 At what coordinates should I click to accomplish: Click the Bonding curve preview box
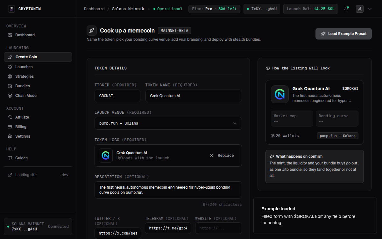tap(337, 119)
